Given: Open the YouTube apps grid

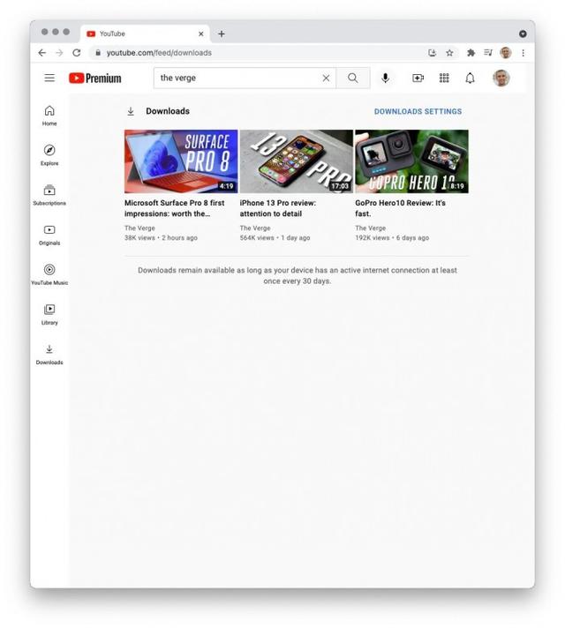Looking at the screenshot, I should (x=444, y=78).
